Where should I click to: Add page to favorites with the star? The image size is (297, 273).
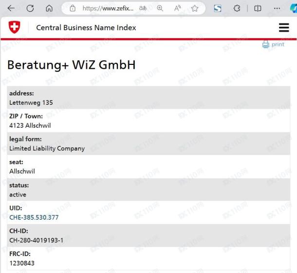tap(195, 8)
